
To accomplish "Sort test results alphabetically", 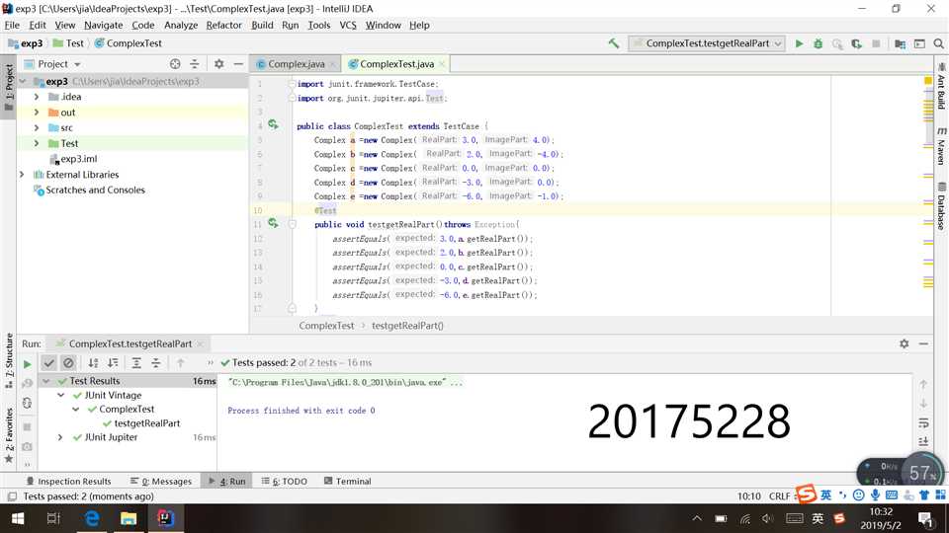I will coord(93,362).
